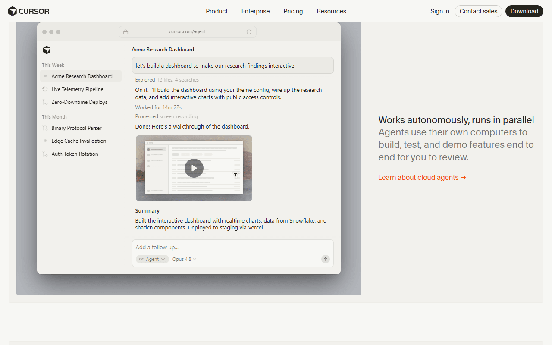Screen dimensions: 552x345
Task: Click the Cursor logo in header
Action: (x=28, y=11)
